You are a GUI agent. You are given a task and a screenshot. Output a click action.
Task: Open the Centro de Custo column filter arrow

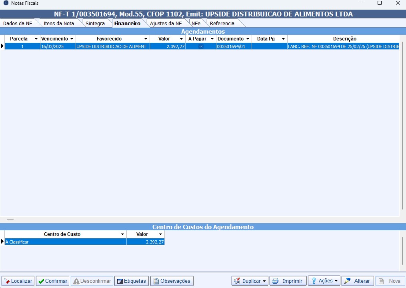tap(122, 234)
